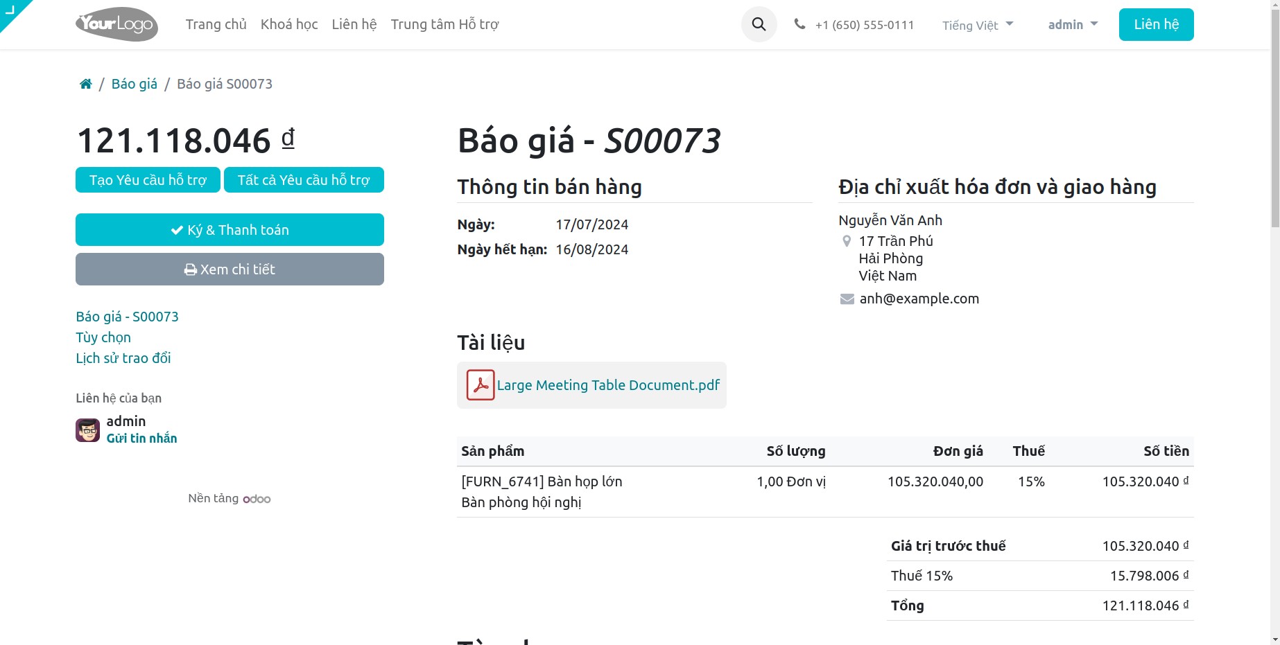
Task: Click the PDF file icon
Action: 480,385
